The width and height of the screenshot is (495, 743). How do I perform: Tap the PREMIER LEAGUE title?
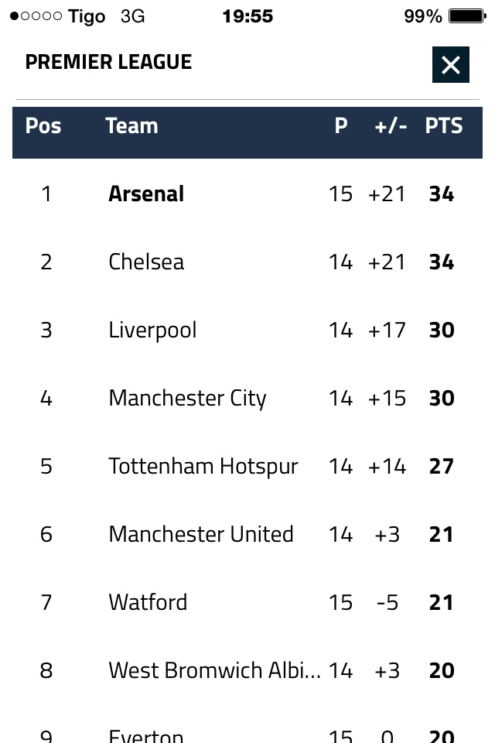pyautogui.click(x=108, y=63)
